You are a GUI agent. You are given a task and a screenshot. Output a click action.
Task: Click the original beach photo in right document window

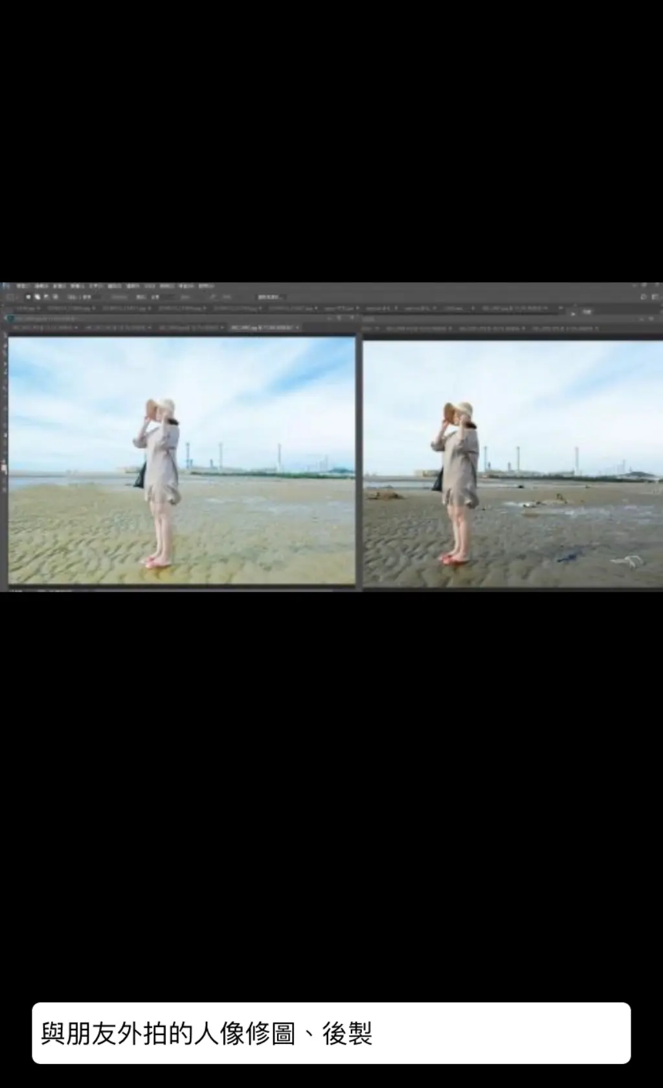tap(513, 463)
